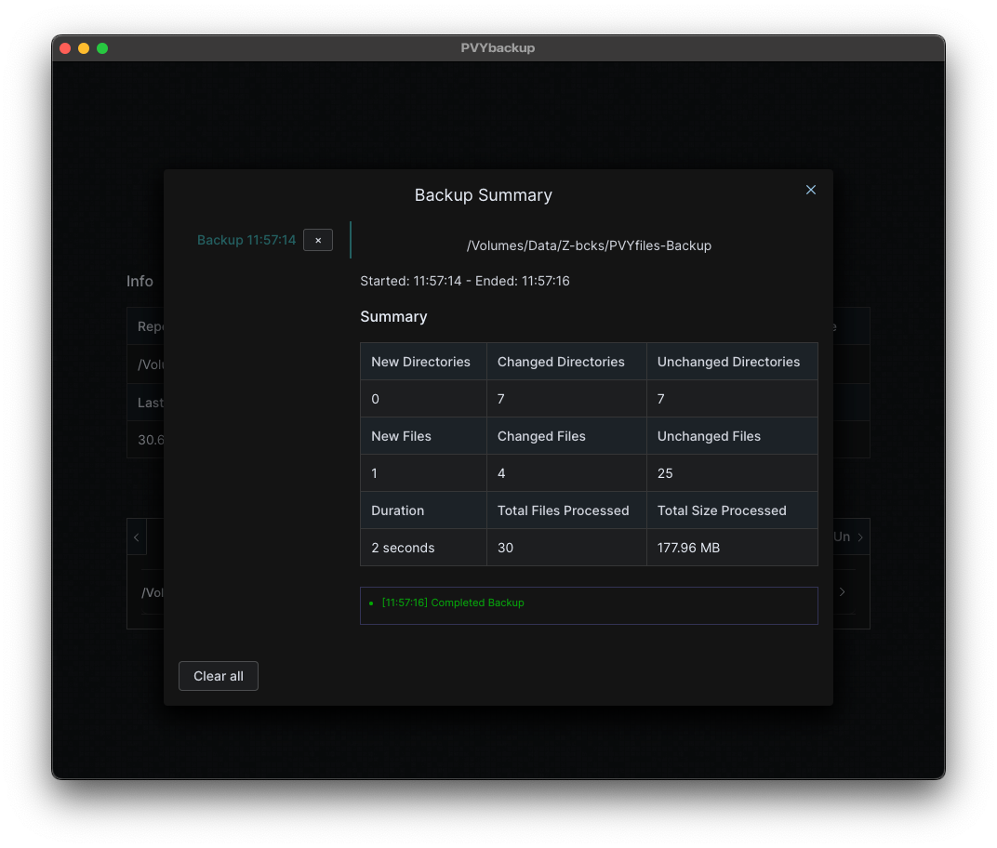Click the New Files header cell
This screenshot has height=848, width=997.
(423, 436)
